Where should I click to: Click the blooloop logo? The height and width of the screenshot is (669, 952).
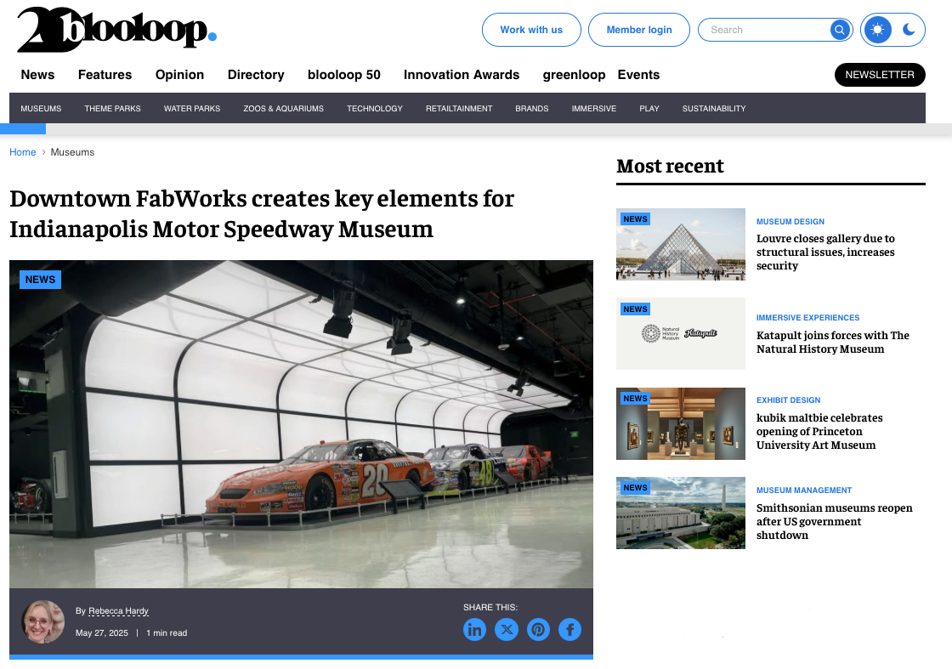(x=116, y=29)
